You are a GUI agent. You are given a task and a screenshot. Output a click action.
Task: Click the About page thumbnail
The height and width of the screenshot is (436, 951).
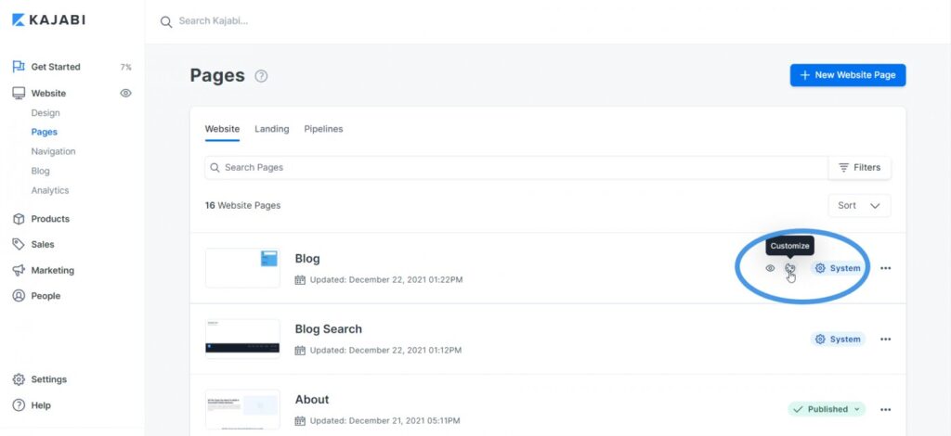tap(242, 409)
